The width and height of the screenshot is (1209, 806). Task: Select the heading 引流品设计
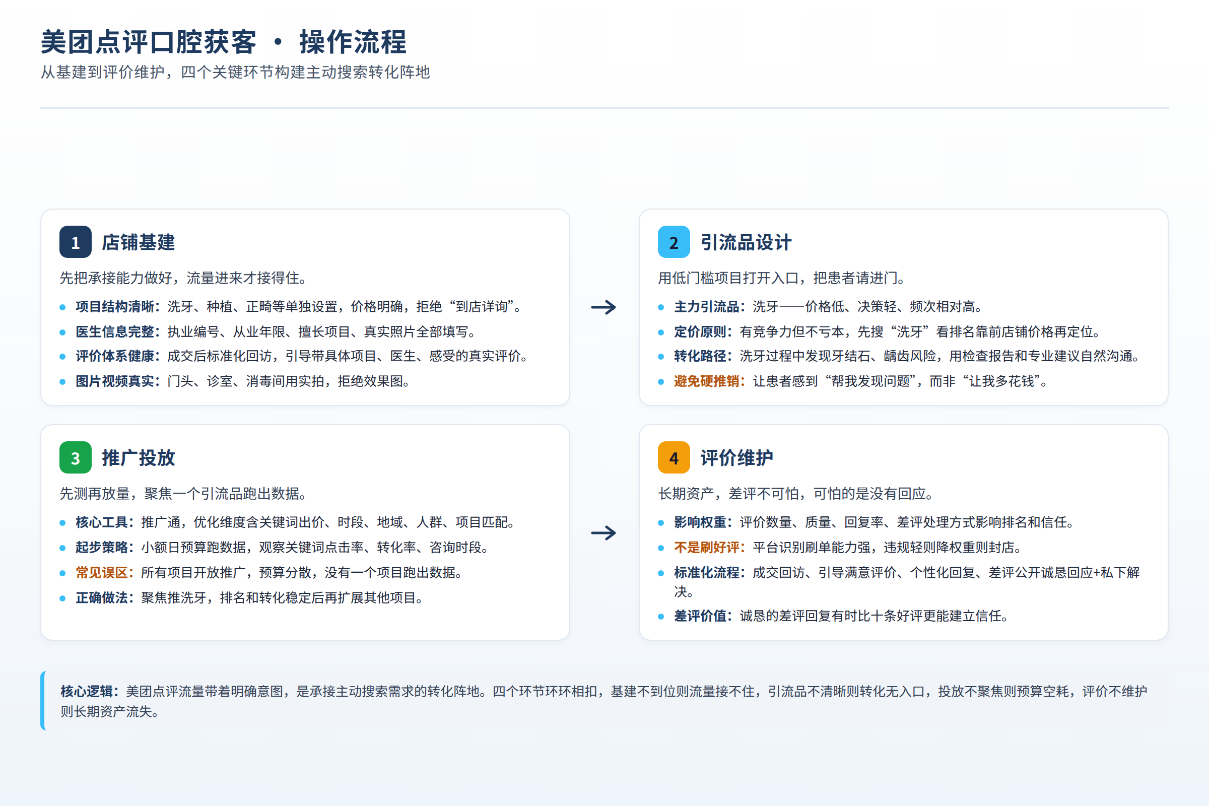tap(746, 242)
